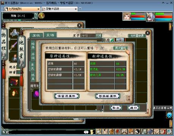
Task: Select the fire orb item in inventory
Action: click(14, 93)
